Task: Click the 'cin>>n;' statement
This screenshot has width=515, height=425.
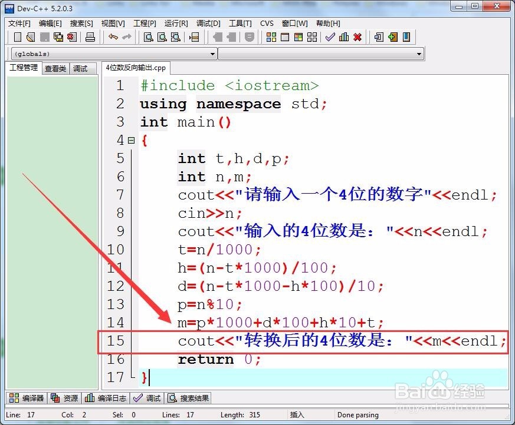Action: pyautogui.click(x=210, y=214)
